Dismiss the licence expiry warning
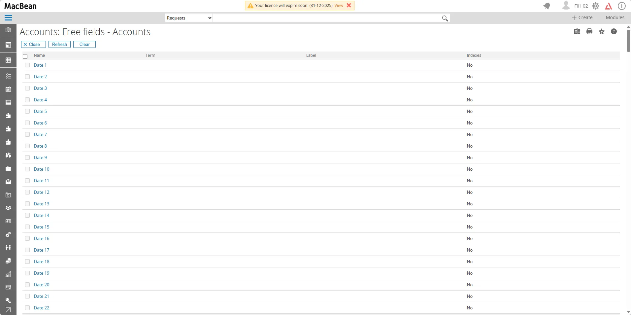The height and width of the screenshot is (315, 631). click(349, 6)
